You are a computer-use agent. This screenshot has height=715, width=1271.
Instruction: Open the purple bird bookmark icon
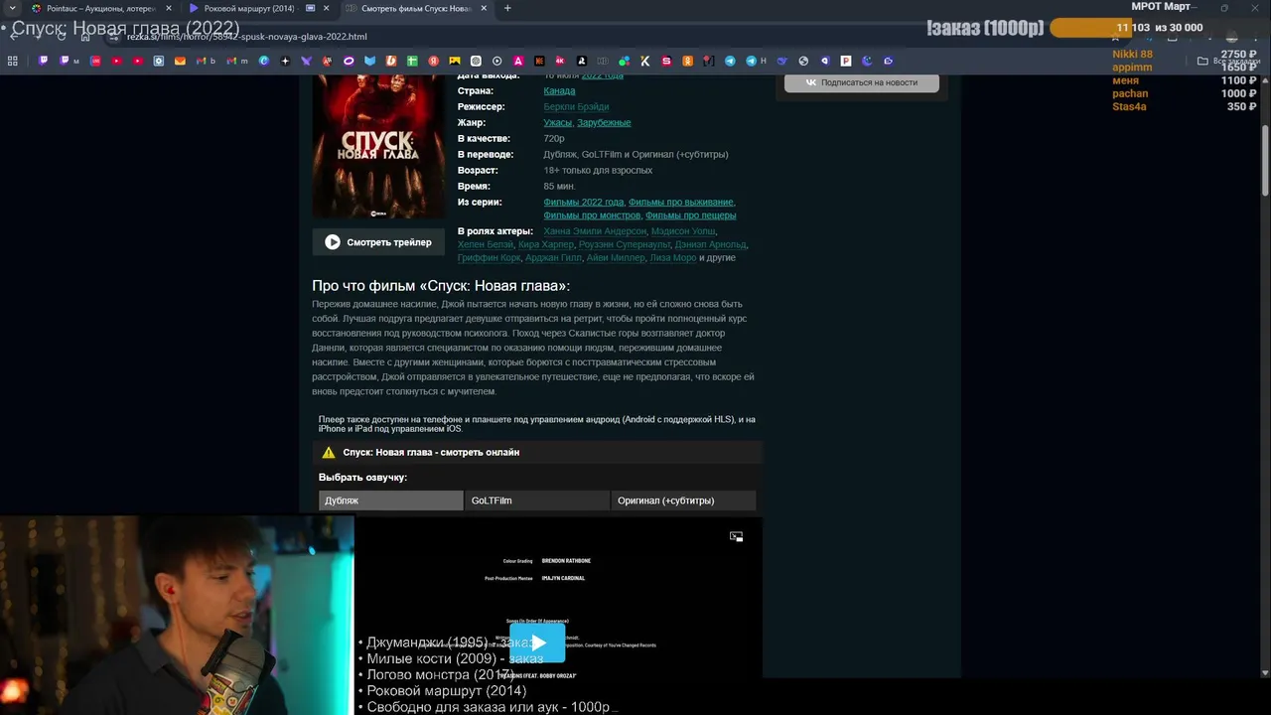306,61
